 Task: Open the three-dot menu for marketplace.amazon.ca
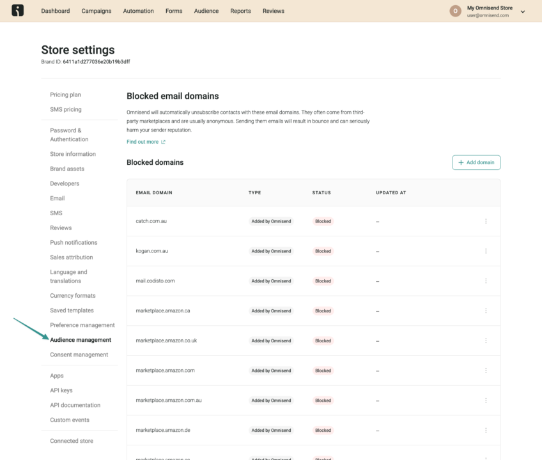click(486, 310)
